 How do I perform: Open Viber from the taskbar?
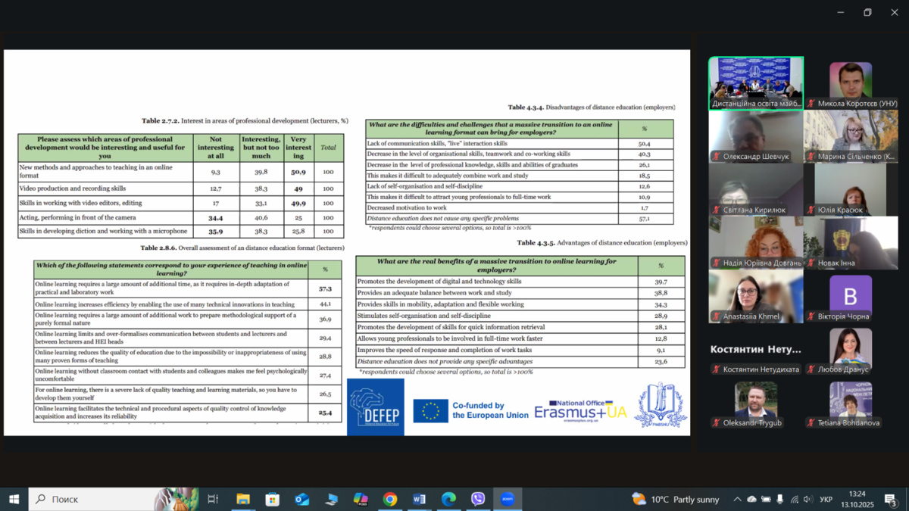(x=478, y=499)
